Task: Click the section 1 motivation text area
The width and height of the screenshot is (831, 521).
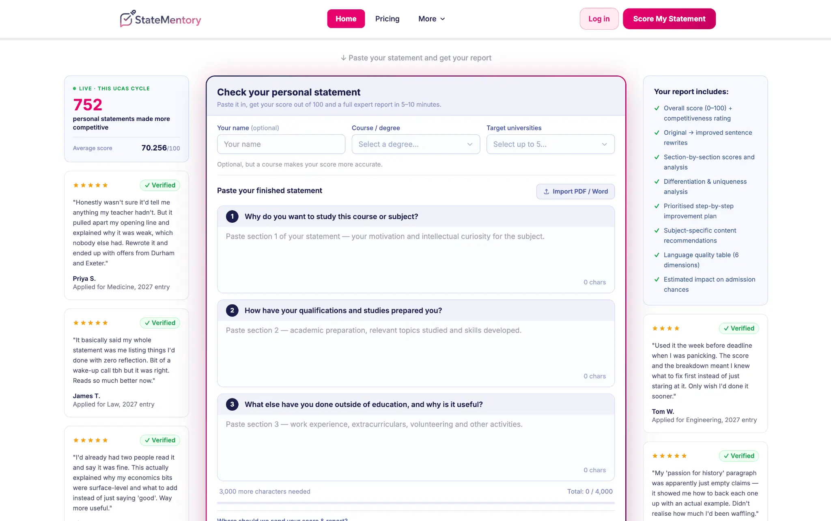Action: [415, 259]
